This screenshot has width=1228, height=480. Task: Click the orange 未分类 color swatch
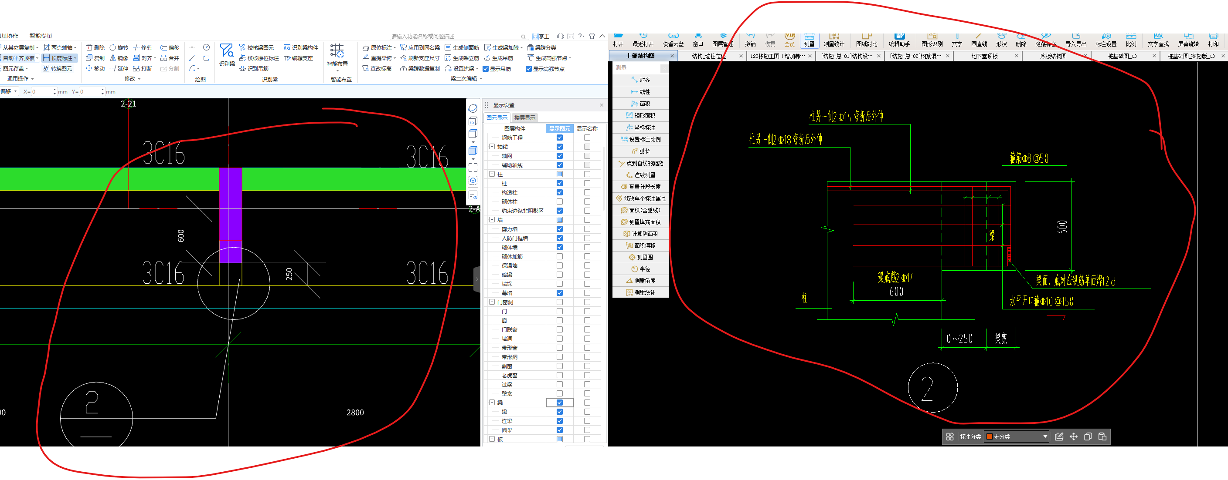coord(989,436)
